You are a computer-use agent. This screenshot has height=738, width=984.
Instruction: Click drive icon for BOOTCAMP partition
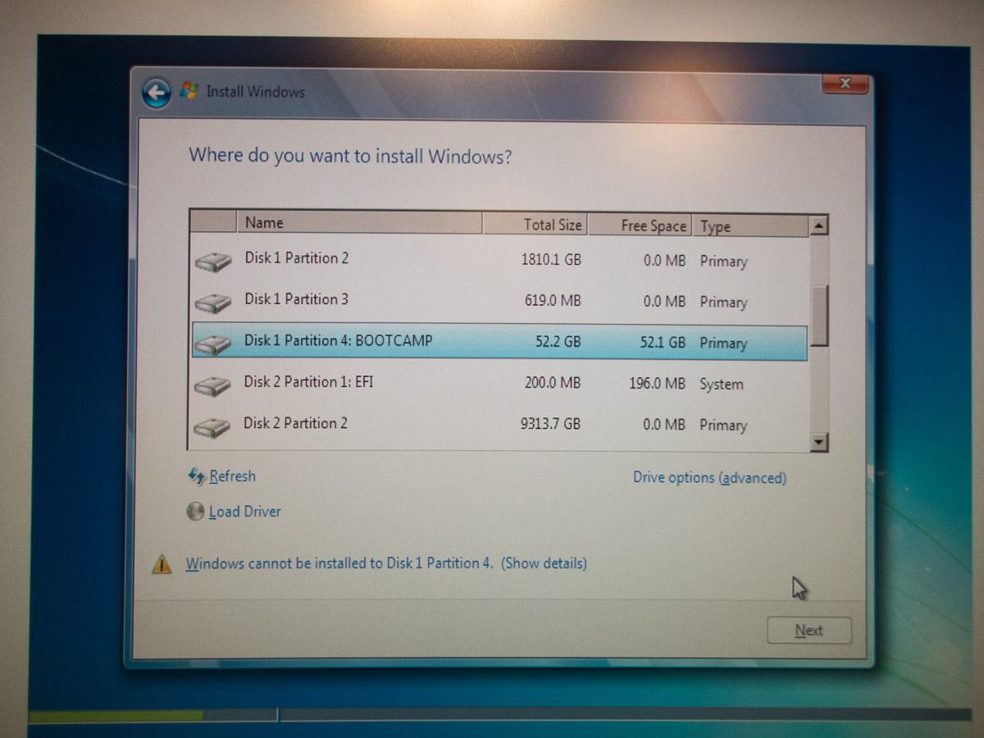[213, 344]
